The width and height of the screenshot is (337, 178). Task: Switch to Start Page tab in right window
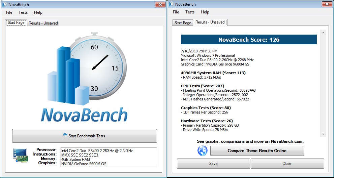(x=183, y=23)
